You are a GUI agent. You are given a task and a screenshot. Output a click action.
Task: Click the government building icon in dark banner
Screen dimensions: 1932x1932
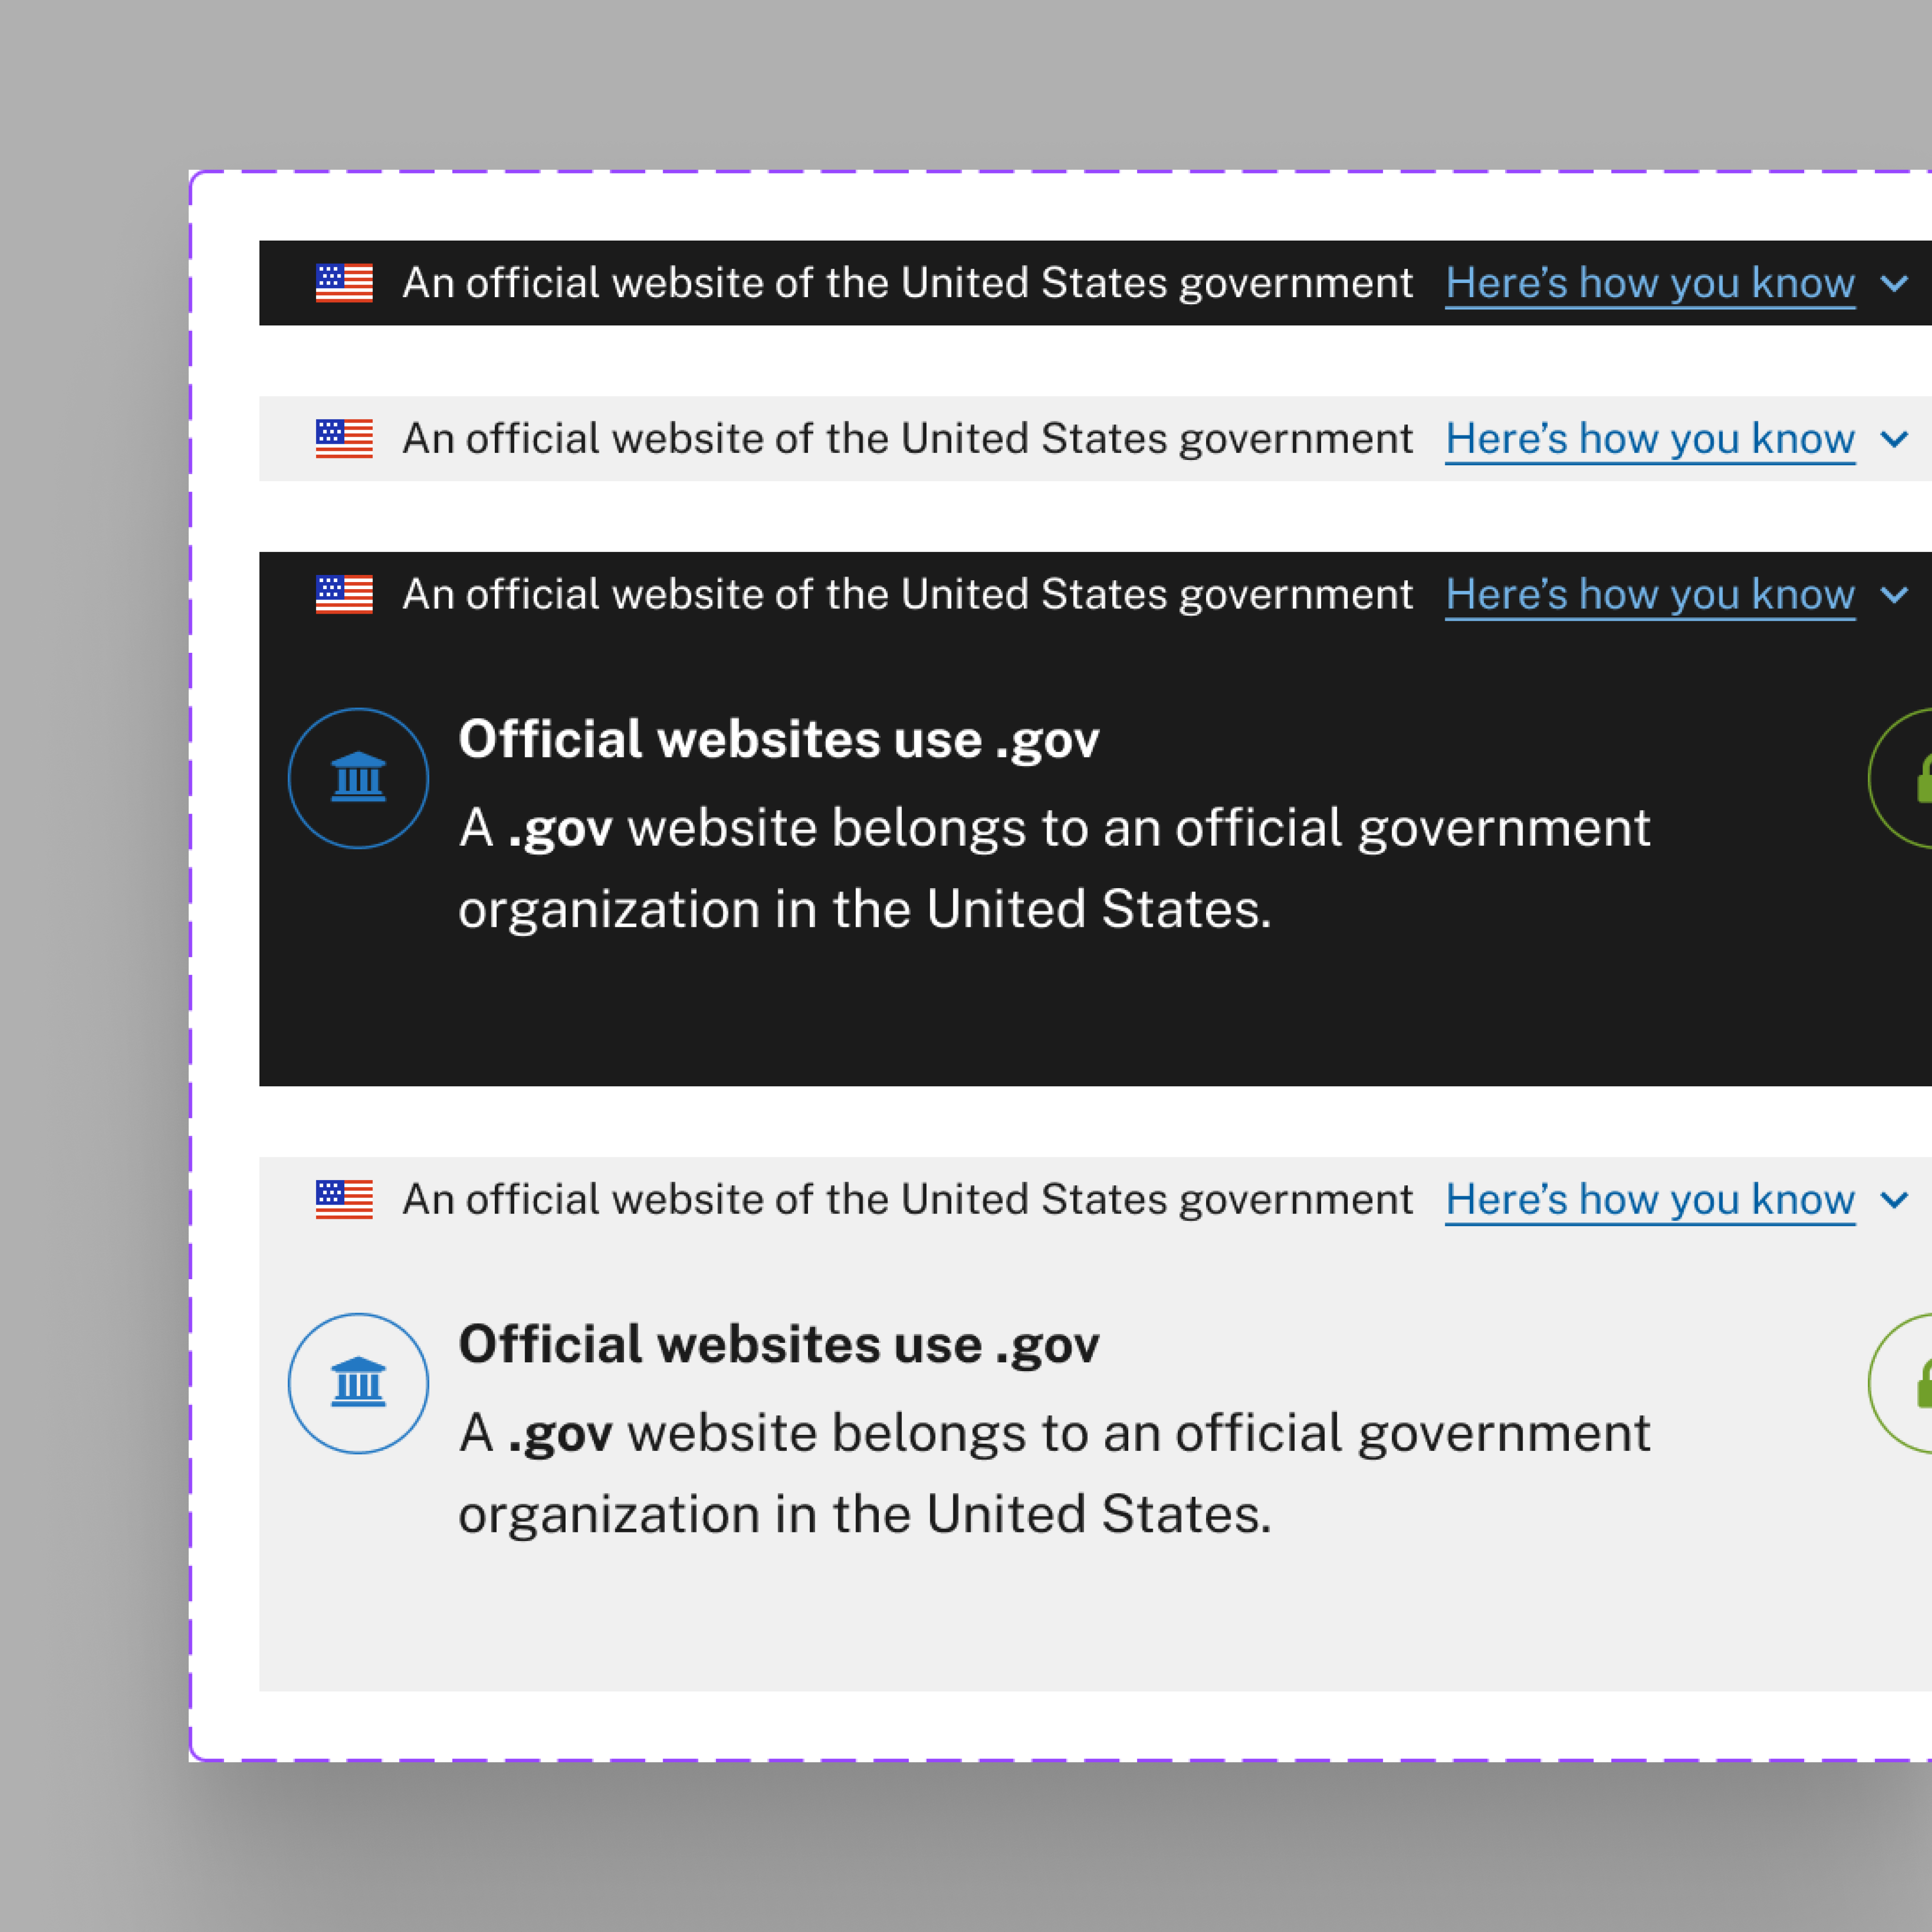point(358,778)
